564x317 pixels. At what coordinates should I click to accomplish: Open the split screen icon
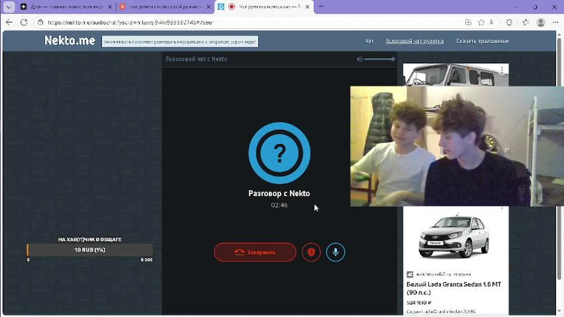(x=468, y=22)
